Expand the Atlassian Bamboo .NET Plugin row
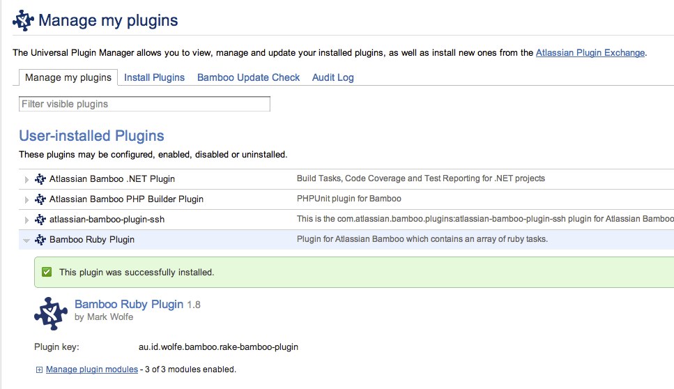Screen dimensions: 674x389 (x=26, y=179)
